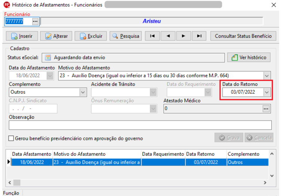281x196 pixels.
Task: Click Consultar Status Benefício button
Action: (243, 36)
